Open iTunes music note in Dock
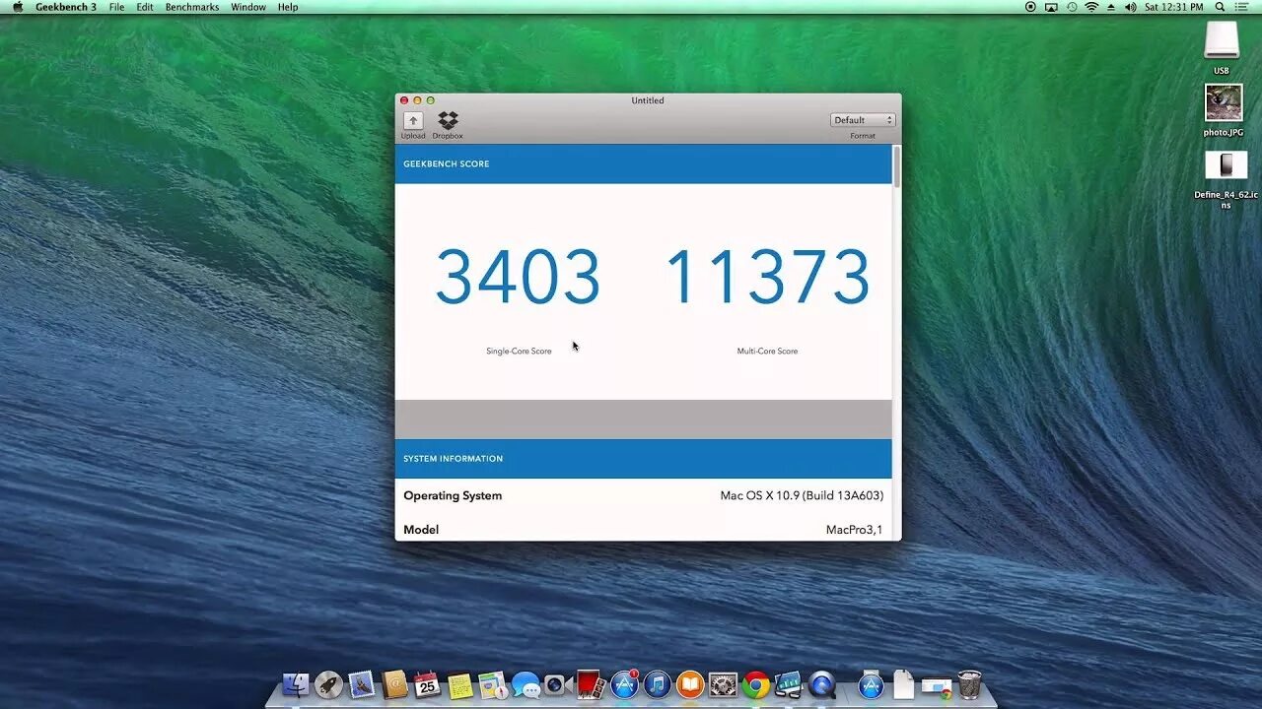Screen dimensions: 1262x709 pyautogui.click(x=657, y=684)
